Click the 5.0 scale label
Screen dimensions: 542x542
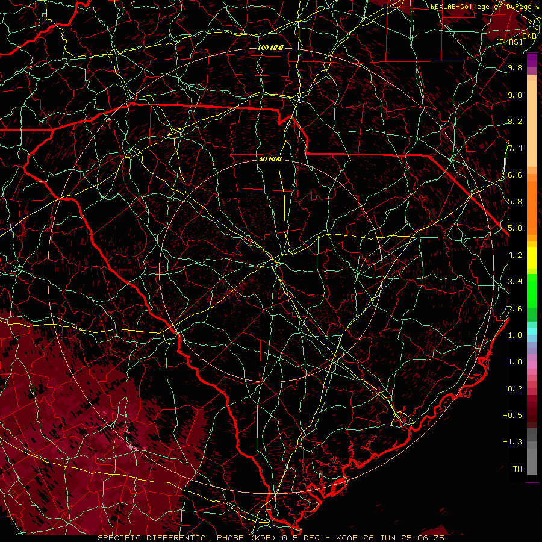(x=515, y=228)
